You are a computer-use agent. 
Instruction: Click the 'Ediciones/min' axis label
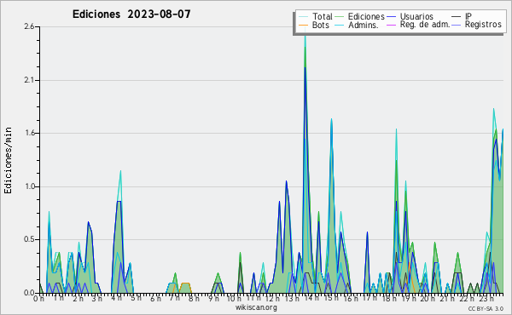(8, 161)
